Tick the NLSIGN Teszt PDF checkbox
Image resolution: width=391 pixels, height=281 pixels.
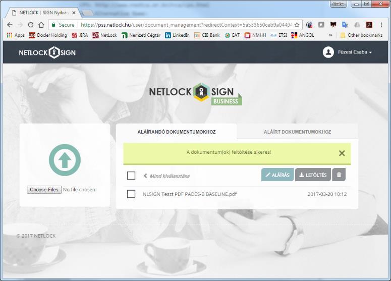pyautogui.click(x=131, y=194)
